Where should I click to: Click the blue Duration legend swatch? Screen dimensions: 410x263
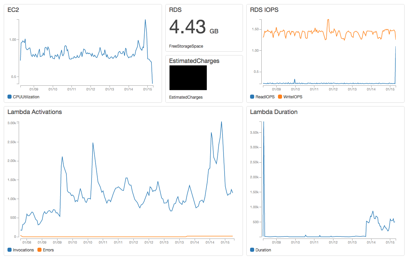pyautogui.click(x=252, y=250)
